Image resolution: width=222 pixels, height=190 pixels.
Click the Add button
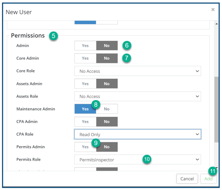point(208,179)
